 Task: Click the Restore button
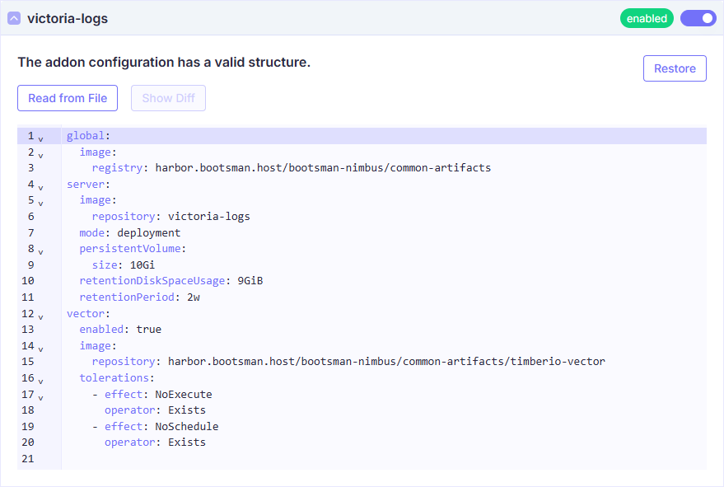pos(675,68)
